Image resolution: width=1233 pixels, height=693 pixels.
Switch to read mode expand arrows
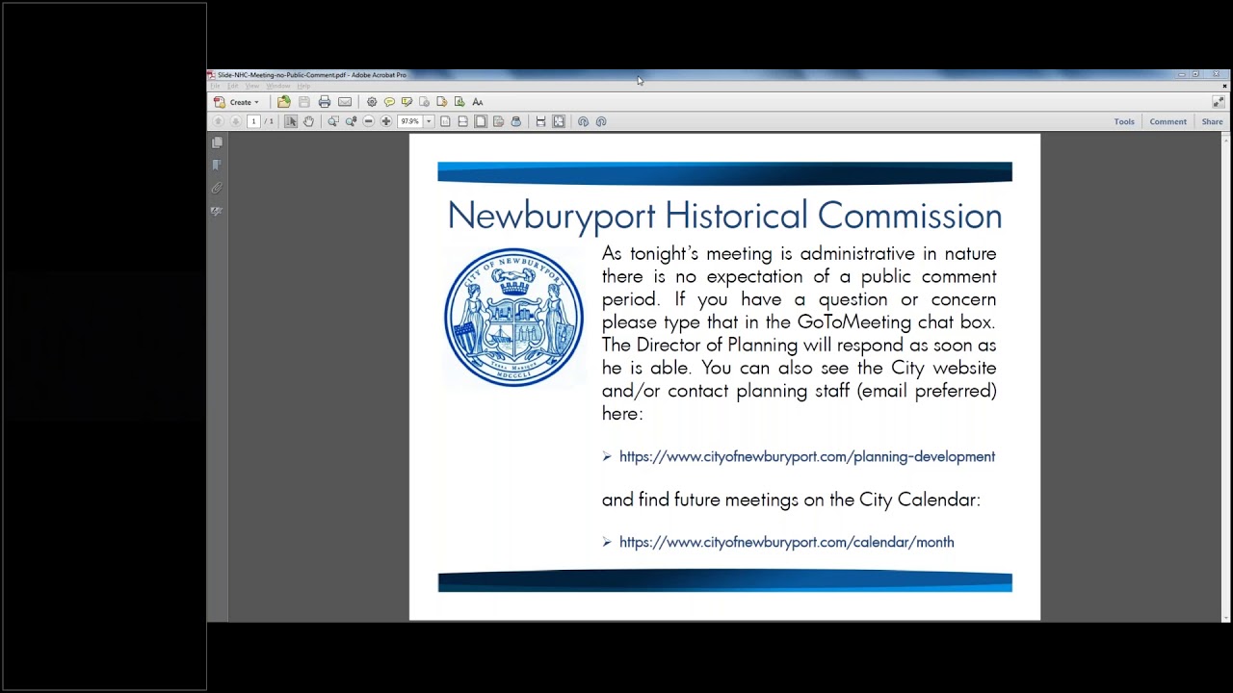pos(1218,102)
